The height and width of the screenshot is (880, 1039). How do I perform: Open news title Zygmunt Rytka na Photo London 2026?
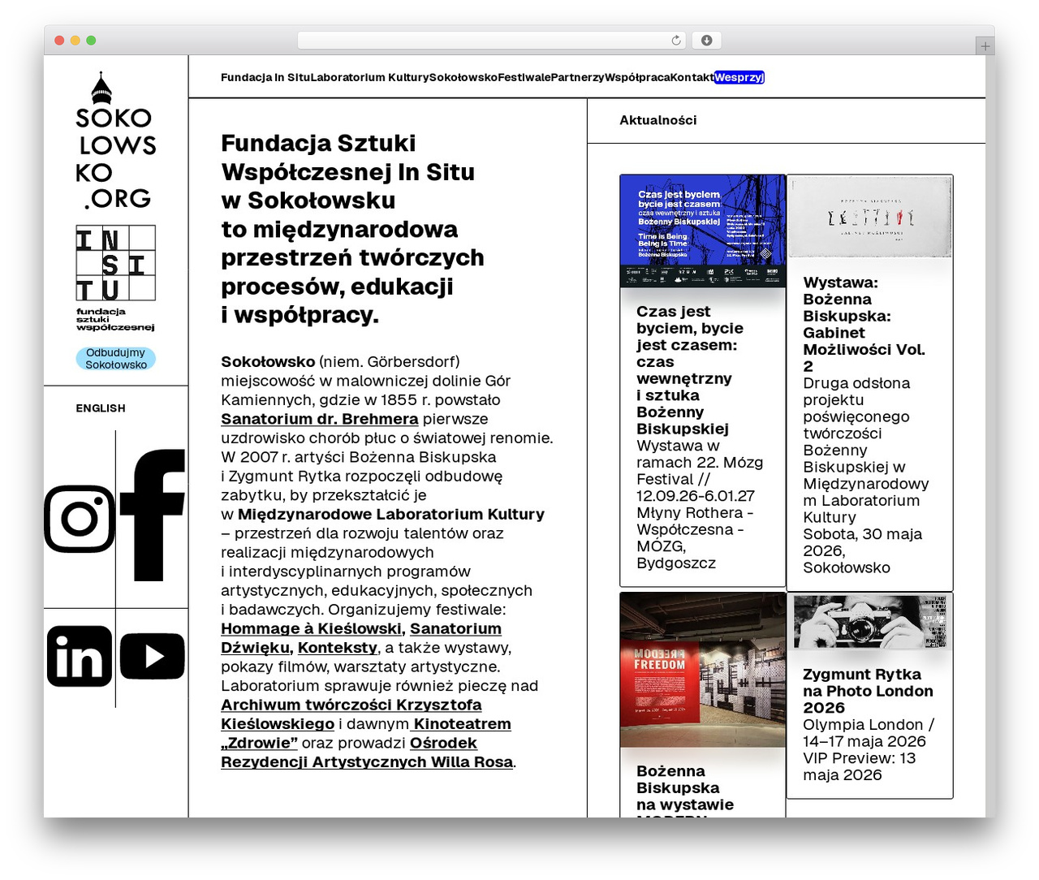click(x=868, y=691)
